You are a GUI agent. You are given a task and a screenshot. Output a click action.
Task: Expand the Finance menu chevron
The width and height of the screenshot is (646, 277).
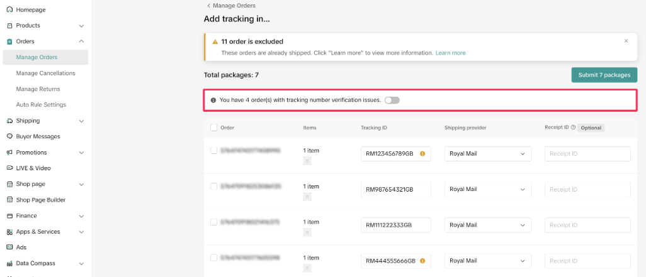tap(81, 216)
